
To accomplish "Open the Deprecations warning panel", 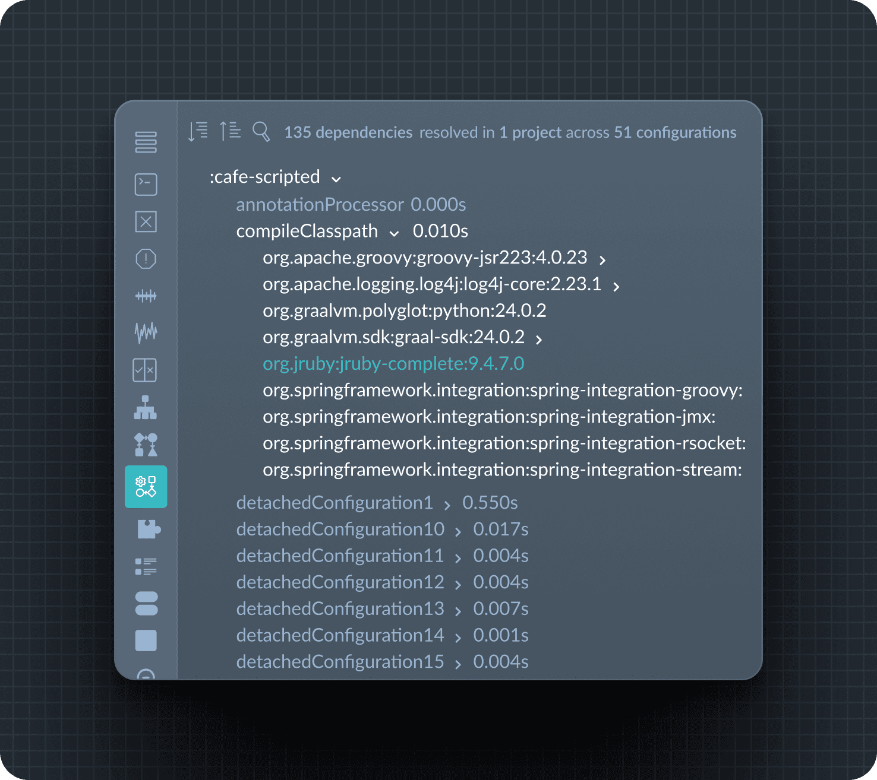I will click(146, 258).
